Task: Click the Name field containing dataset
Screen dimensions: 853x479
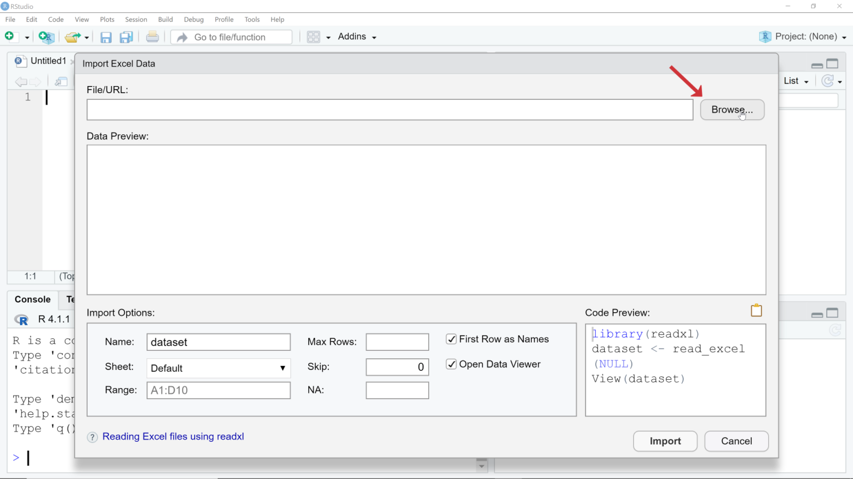Action: [218, 342]
